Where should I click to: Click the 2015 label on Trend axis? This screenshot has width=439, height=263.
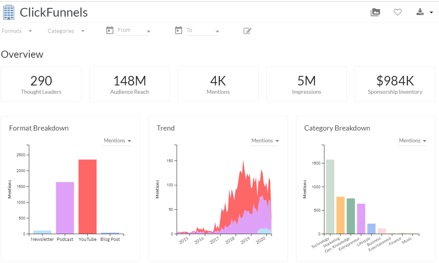point(184,240)
